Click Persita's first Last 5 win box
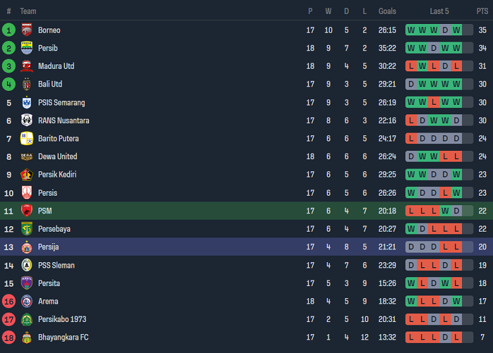This screenshot has width=493, height=353. pos(411,284)
